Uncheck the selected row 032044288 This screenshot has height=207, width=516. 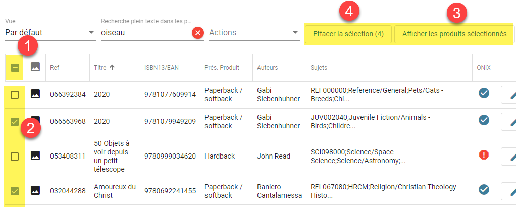pyautogui.click(x=15, y=191)
